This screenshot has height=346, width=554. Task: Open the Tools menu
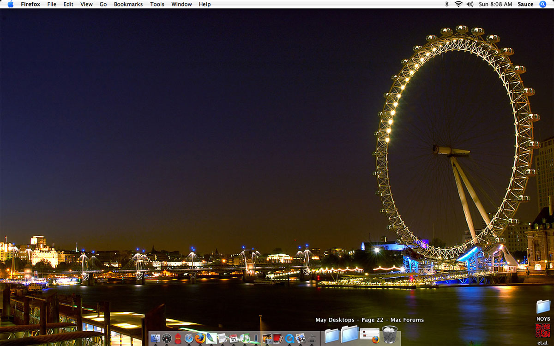point(157,4)
